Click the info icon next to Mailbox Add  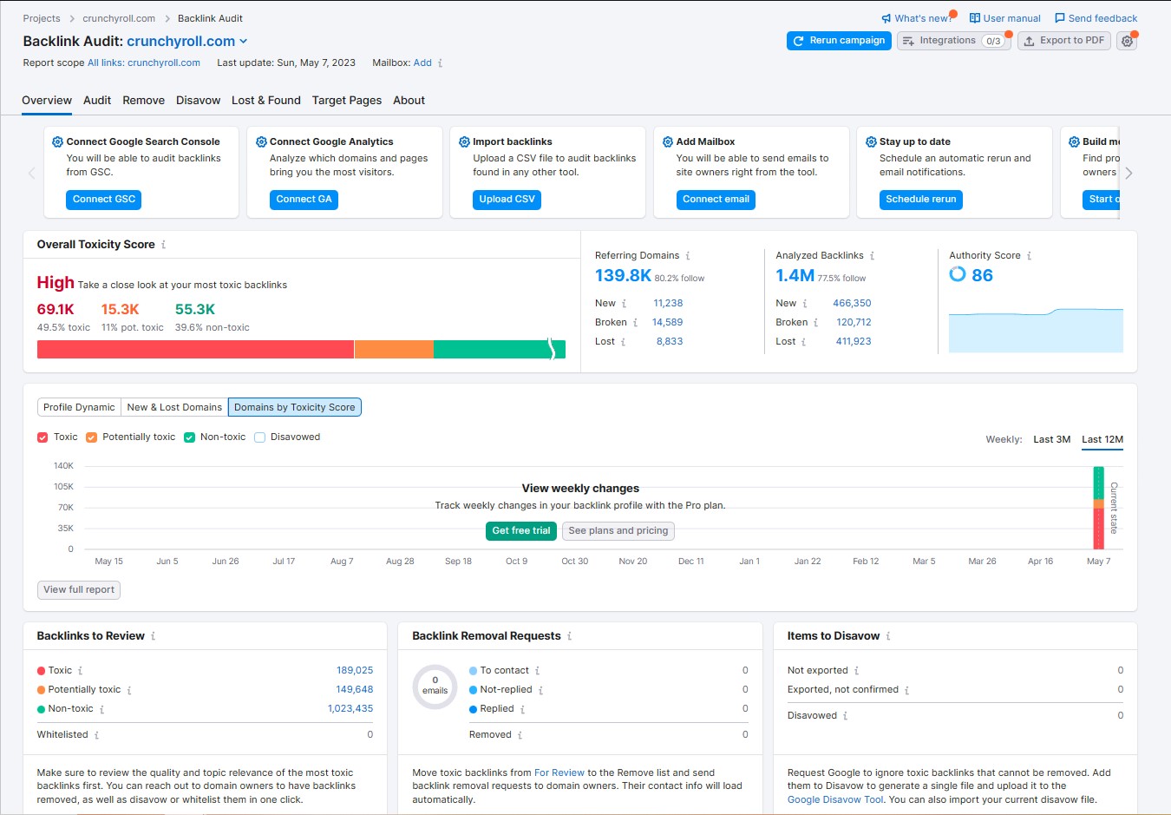coord(440,63)
